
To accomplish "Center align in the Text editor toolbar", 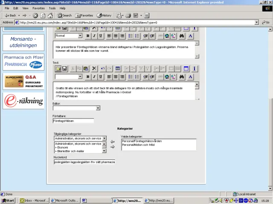I will tap(116, 76).
